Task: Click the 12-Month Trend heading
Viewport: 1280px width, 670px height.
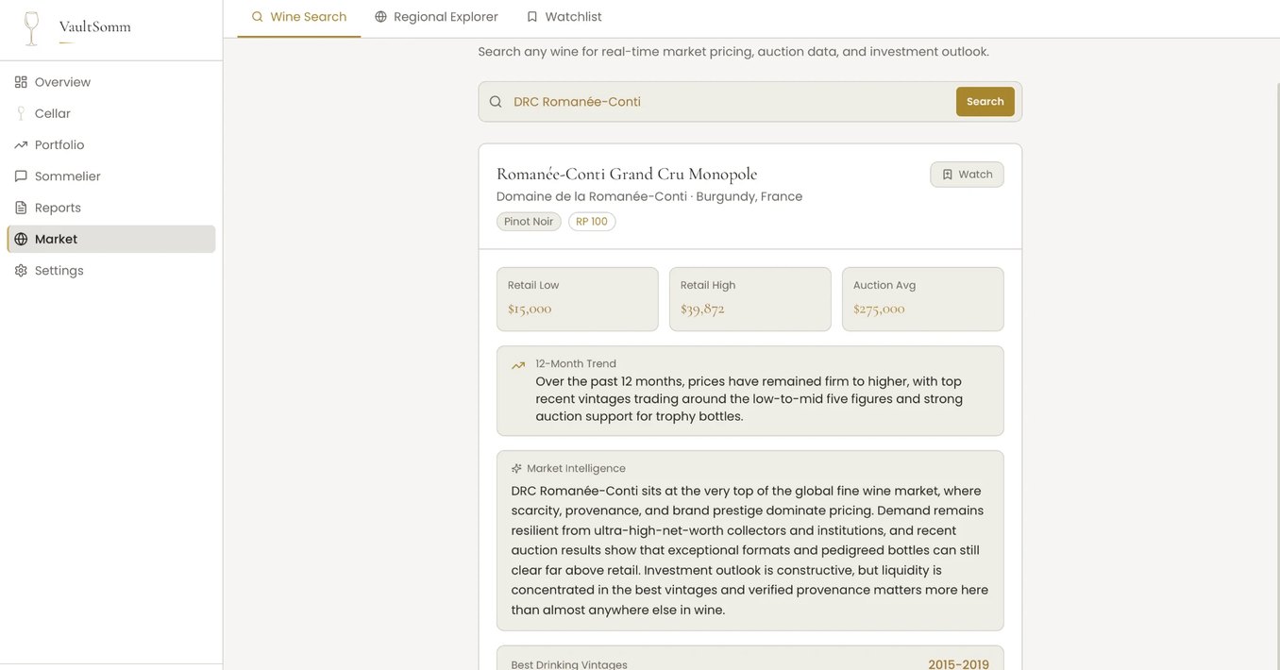Action: pyautogui.click(x=576, y=363)
